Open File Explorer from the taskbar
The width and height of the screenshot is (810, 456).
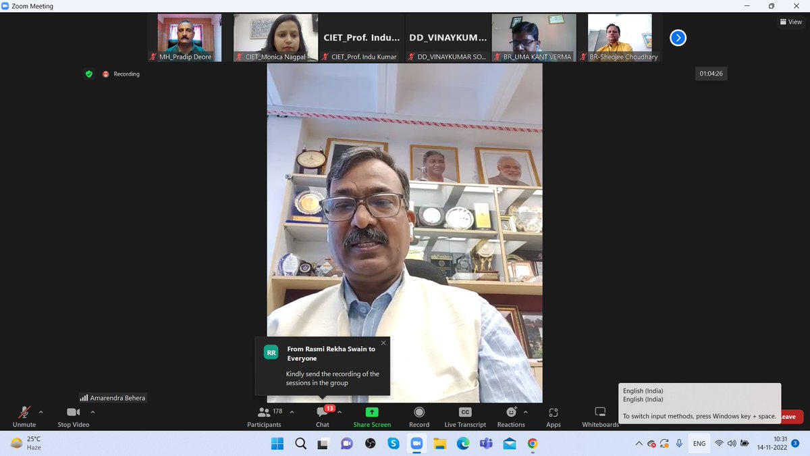point(439,444)
